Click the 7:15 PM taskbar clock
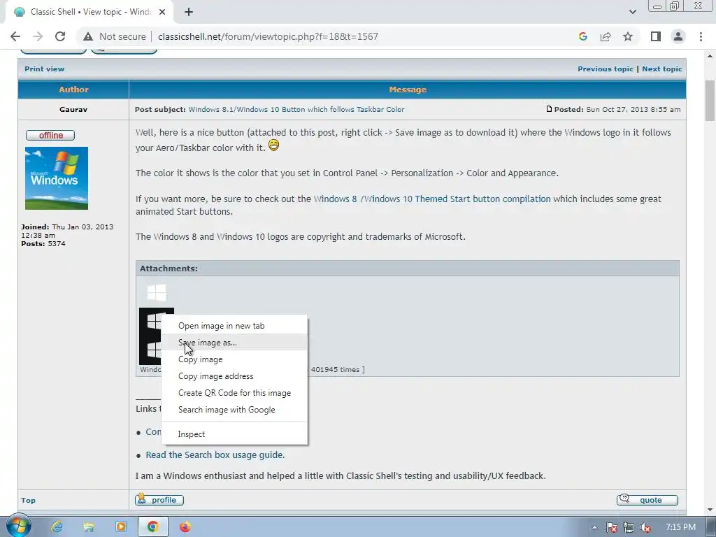Screen dimensions: 716x537 tap(680, 527)
